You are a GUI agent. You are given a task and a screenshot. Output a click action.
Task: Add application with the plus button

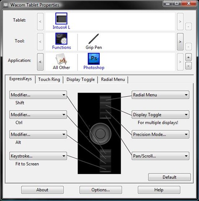tap(189, 57)
